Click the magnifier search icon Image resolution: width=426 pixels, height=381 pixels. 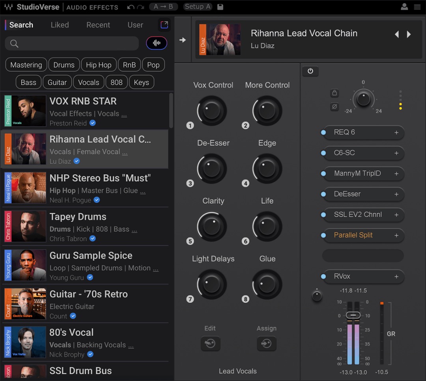coord(14,43)
